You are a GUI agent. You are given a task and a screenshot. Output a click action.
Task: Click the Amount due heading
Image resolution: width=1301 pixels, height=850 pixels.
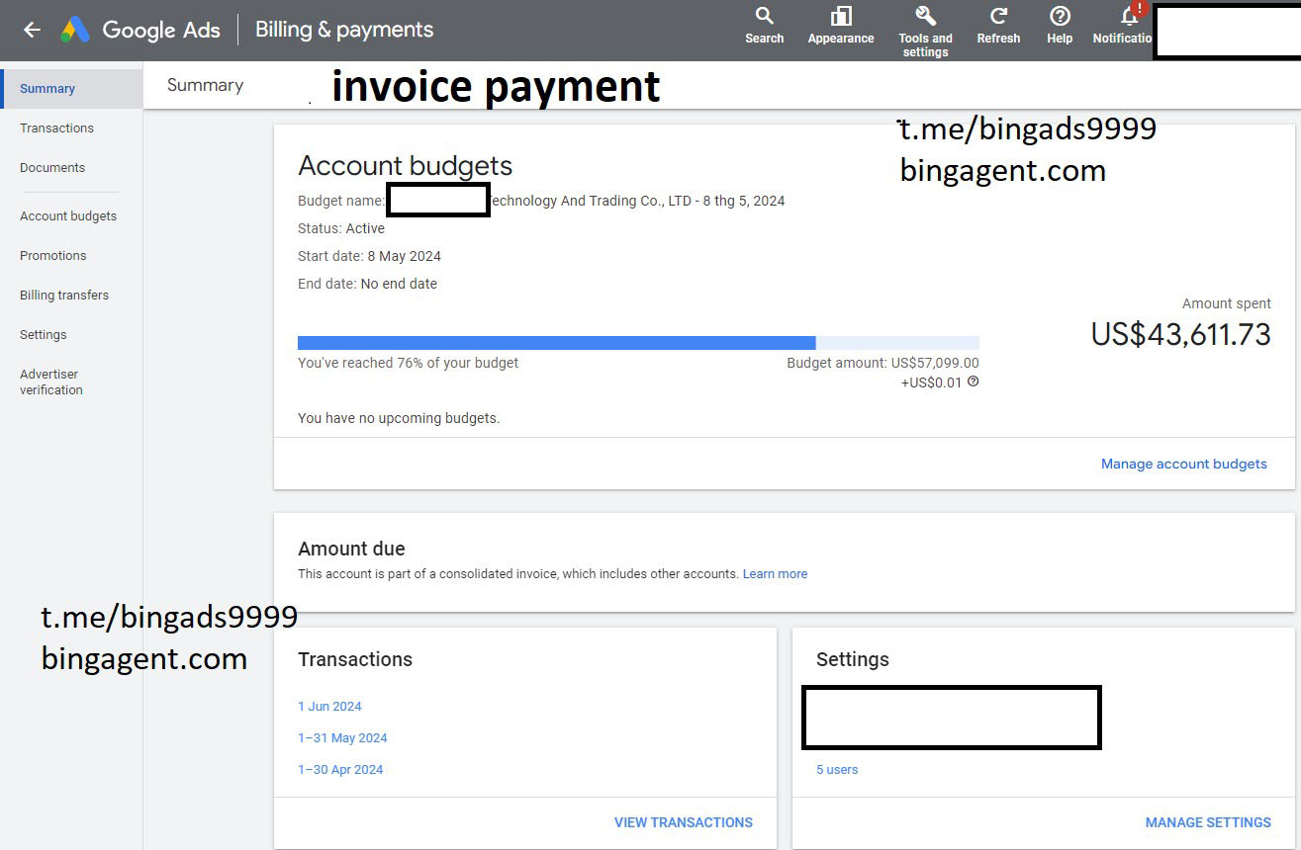[351, 549]
